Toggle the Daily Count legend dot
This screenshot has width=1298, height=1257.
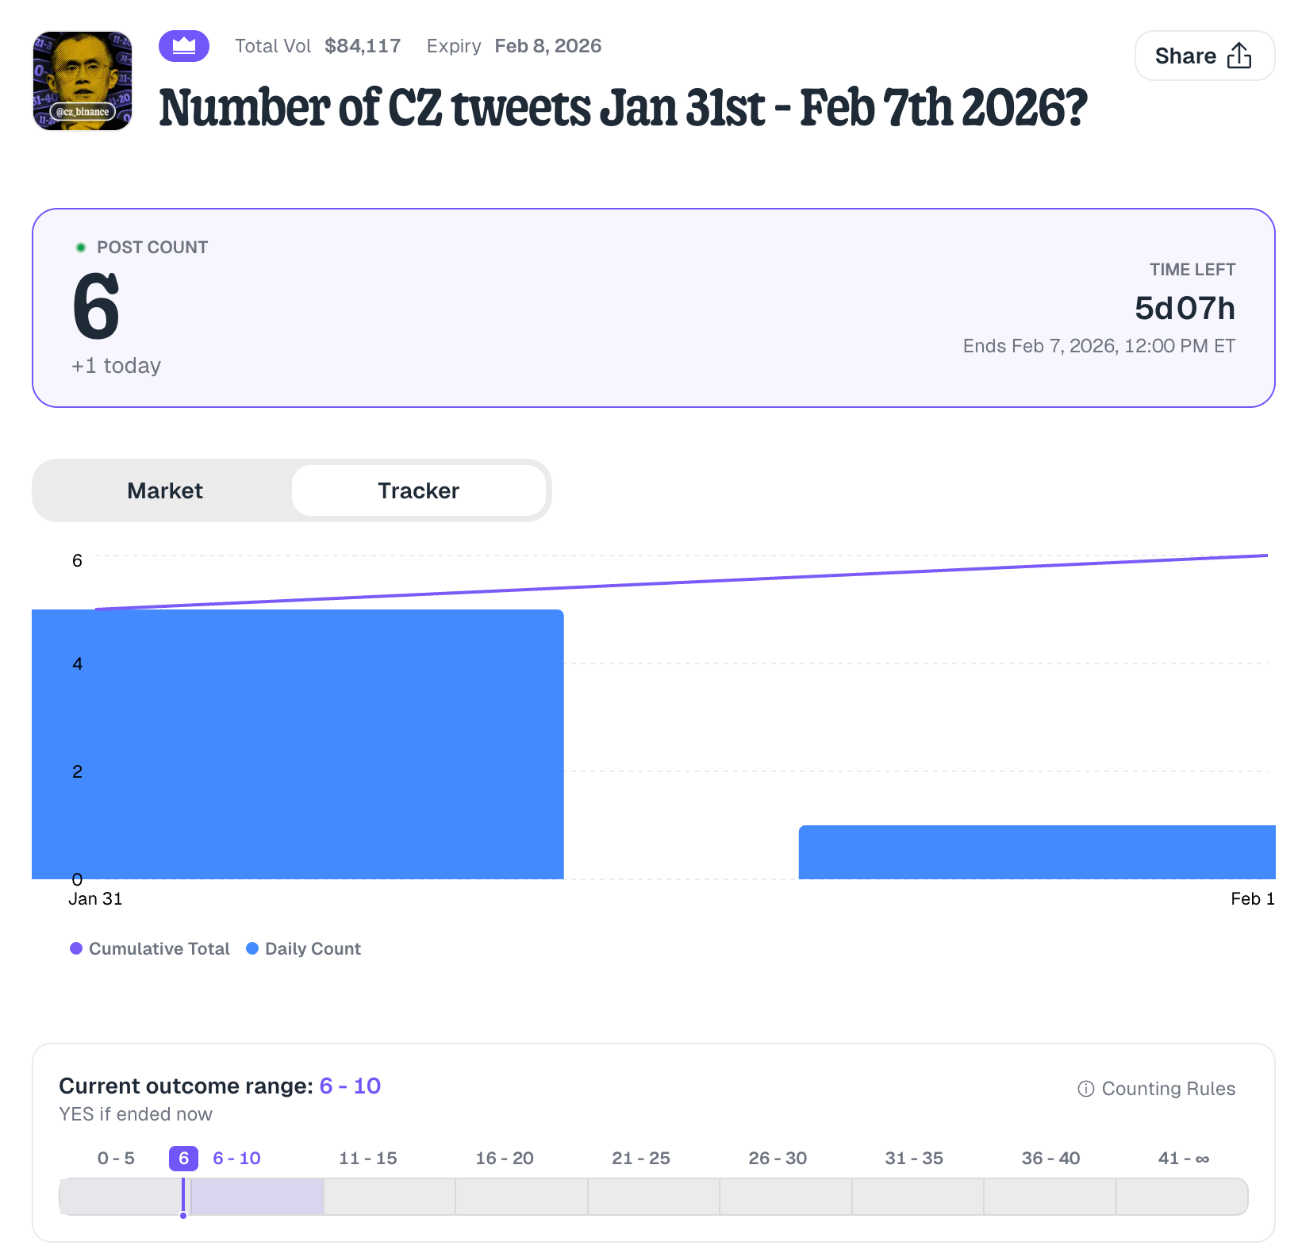click(x=252, y=948)
